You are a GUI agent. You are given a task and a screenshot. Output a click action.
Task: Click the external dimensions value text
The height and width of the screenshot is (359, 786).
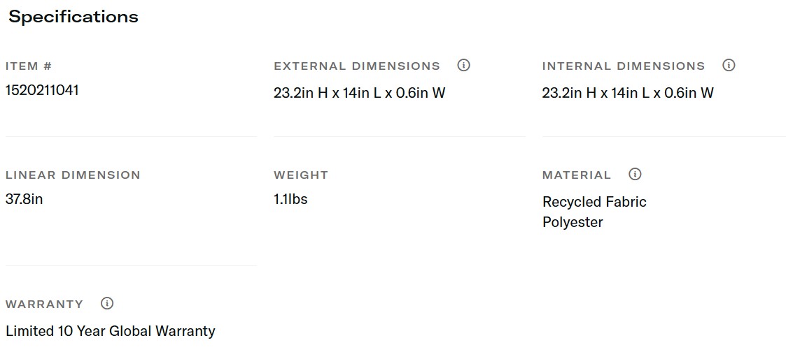[359, 93]
